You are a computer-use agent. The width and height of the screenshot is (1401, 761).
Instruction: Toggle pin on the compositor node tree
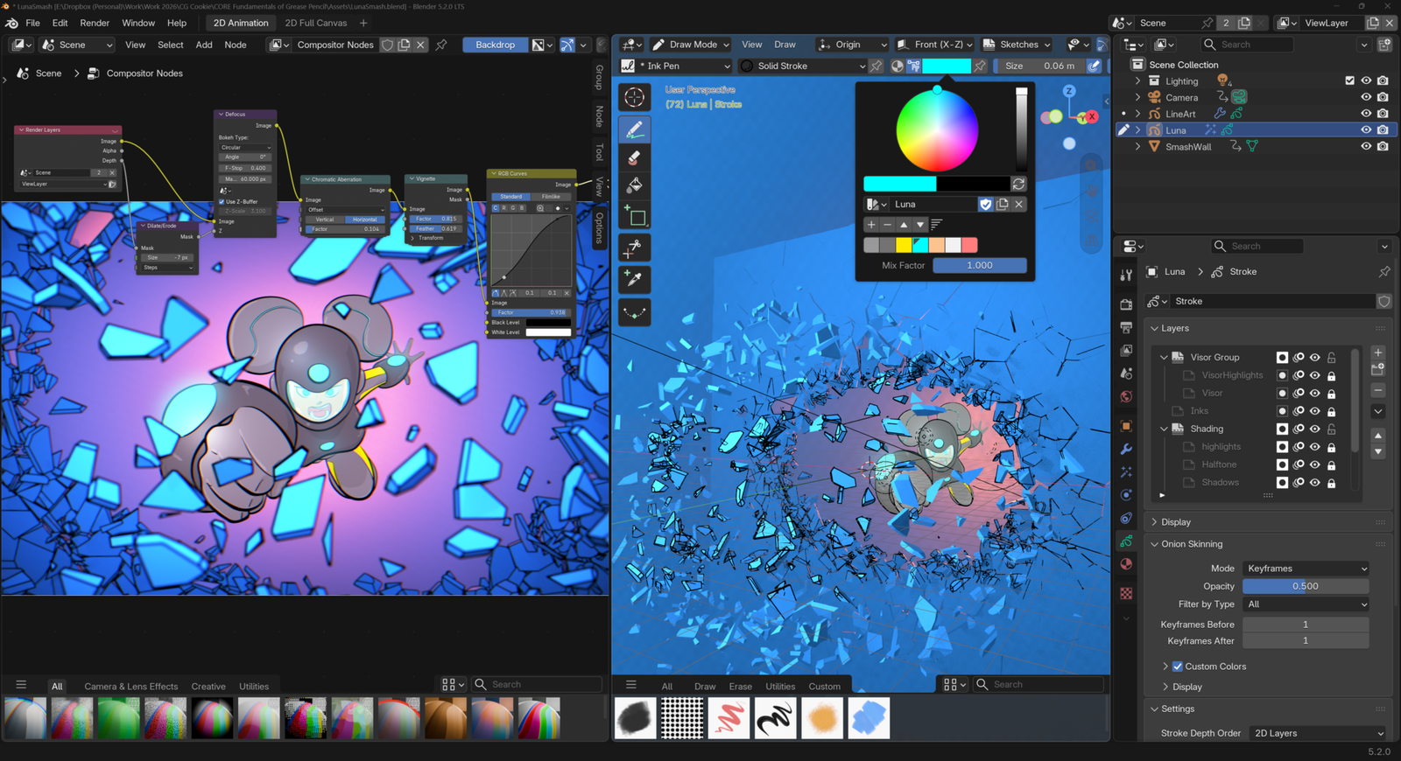(x=441, y=45)
